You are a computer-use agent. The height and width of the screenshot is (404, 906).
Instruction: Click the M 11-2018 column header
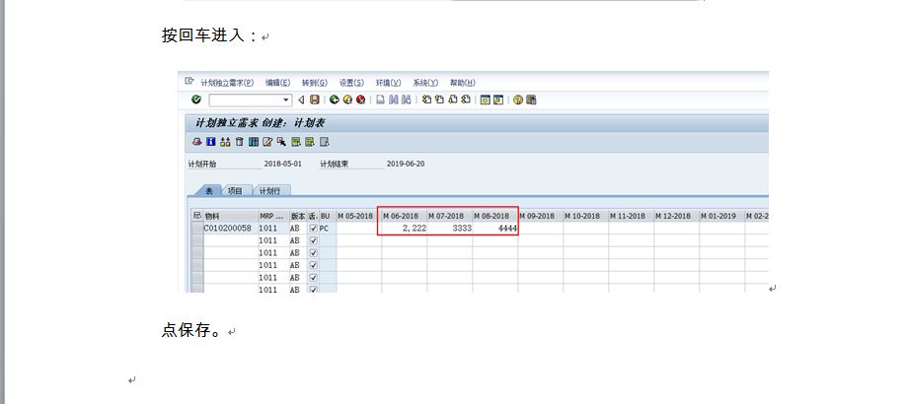pyautogui.click(x=631, y=216)
